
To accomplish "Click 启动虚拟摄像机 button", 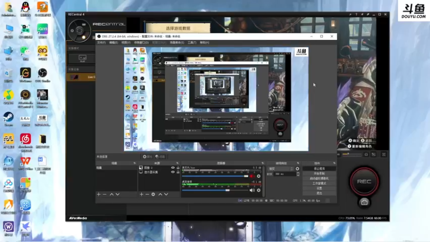I will [319, 179].
